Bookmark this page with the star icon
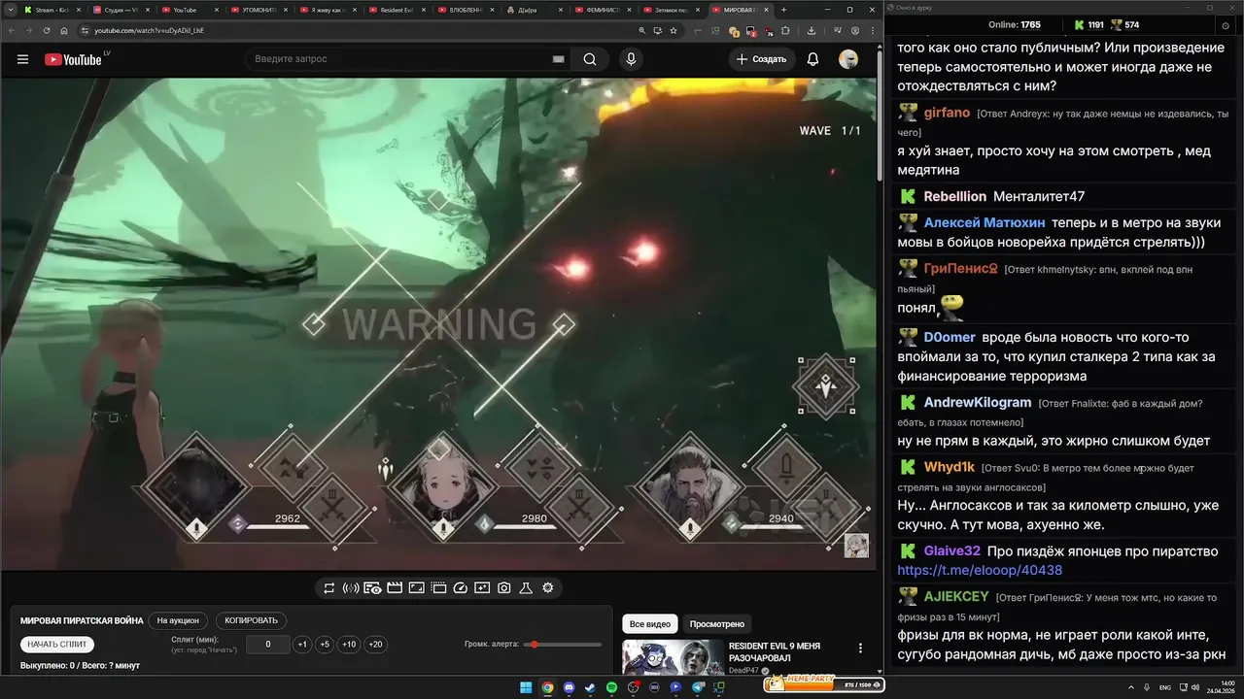The image size is (1244, 699). pyautogui.click(x=674, y=30)
